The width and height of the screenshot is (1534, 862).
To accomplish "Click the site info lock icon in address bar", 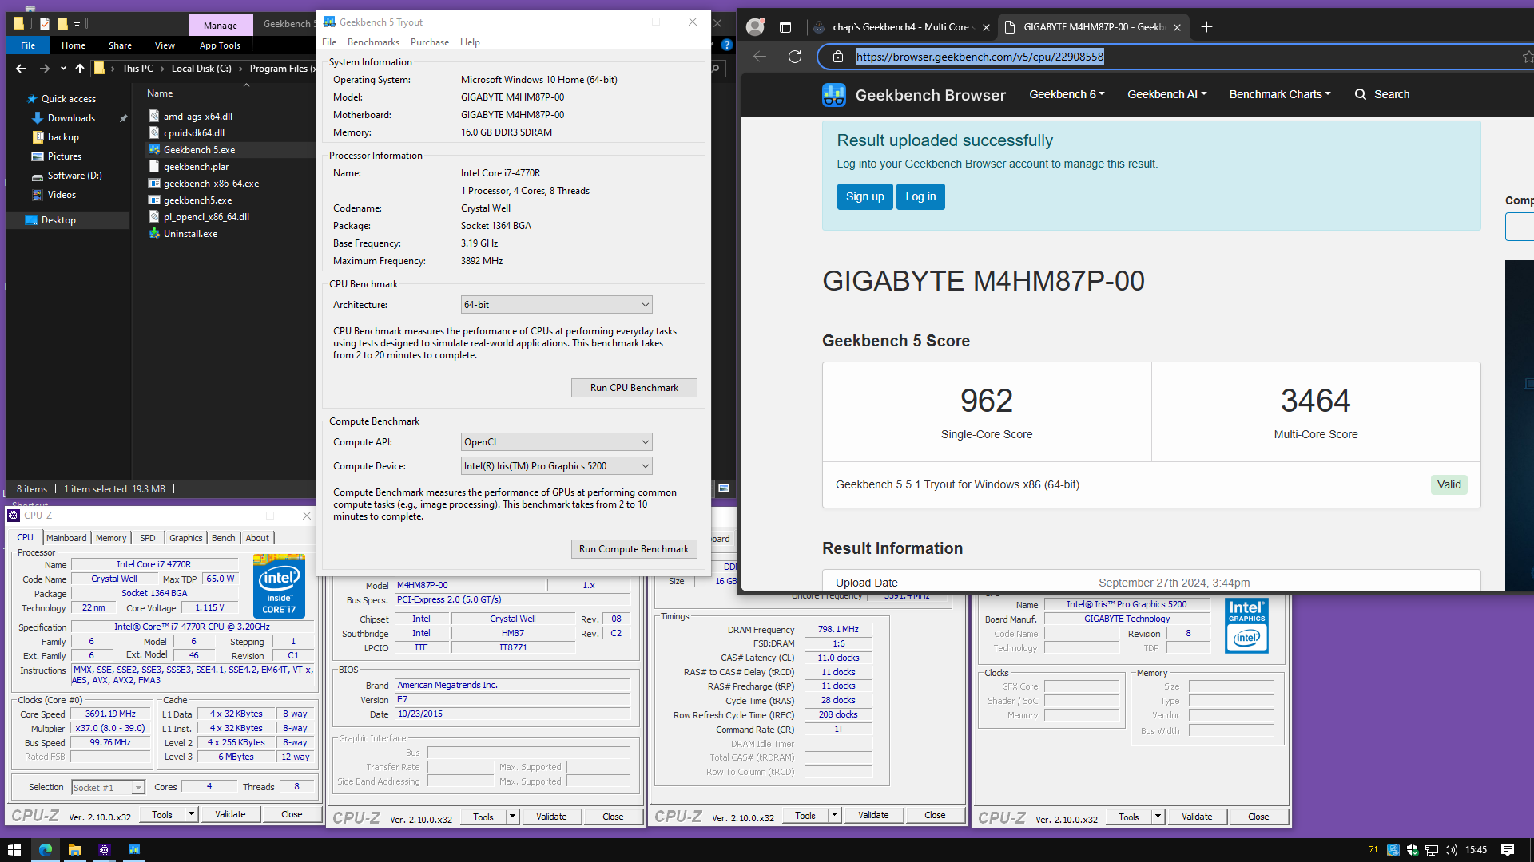I will (x=837, y=57).
